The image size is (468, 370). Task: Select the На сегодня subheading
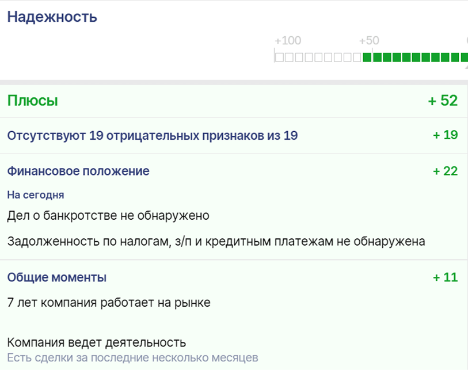tap(36, 195)
